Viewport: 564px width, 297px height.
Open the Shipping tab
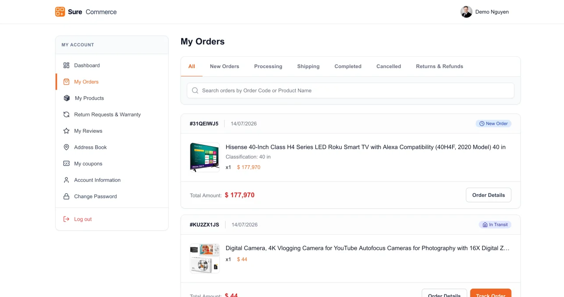[308, 66]
